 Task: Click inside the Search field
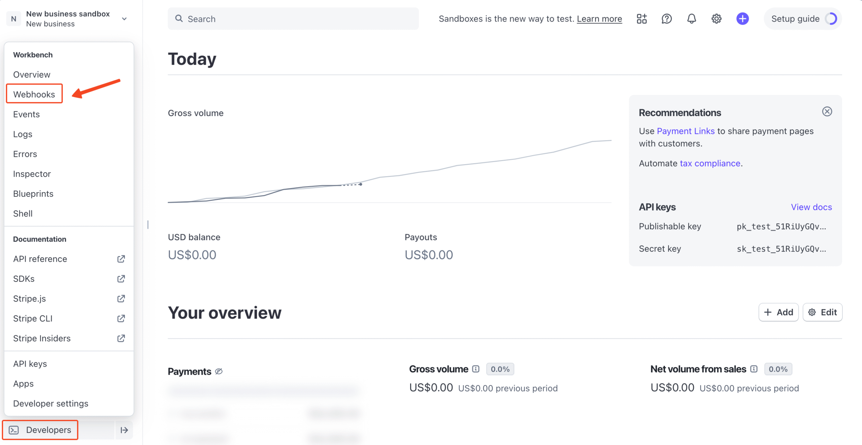(293, 19)
